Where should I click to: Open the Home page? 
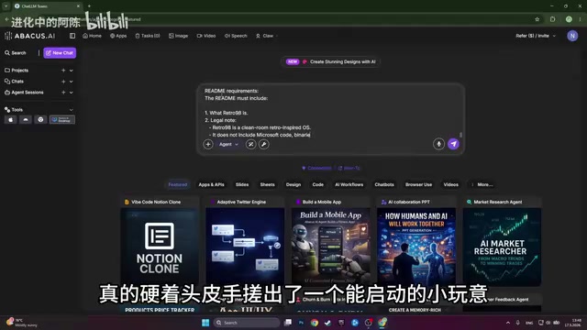point(92,36)
